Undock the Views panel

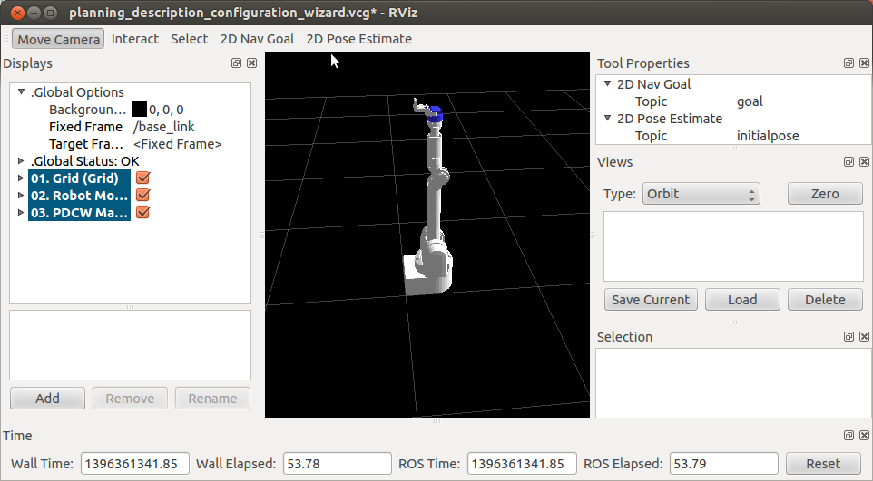coord(848,162)
